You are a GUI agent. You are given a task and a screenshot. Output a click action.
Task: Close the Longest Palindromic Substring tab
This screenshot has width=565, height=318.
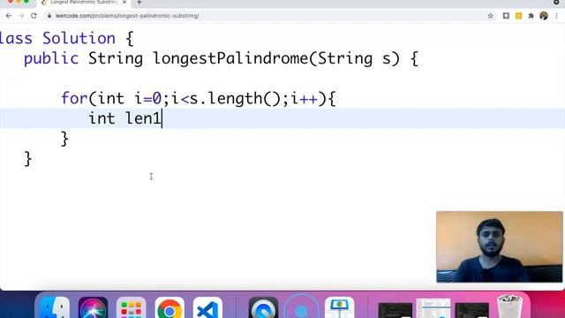(x=124, y=2)
